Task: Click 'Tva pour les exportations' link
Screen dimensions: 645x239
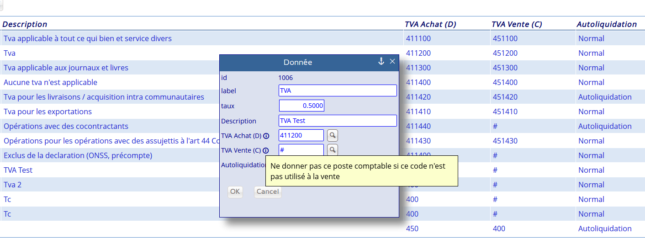Action: (x=48, y=112)
